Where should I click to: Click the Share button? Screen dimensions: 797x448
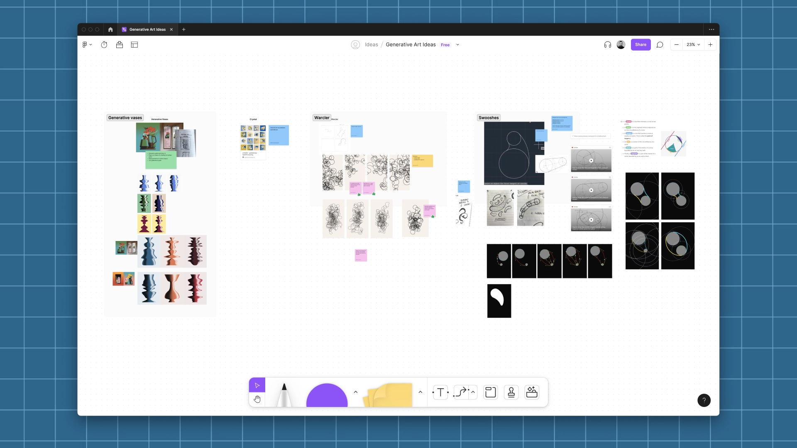(x=641, y=44)
